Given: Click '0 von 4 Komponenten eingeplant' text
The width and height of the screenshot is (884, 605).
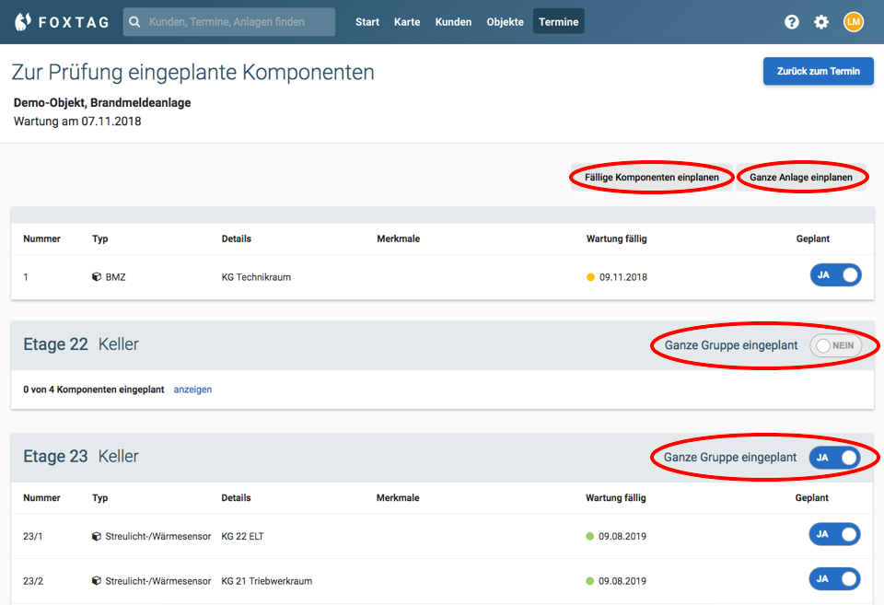Looking at the screenshot, I should coord(94,390).
